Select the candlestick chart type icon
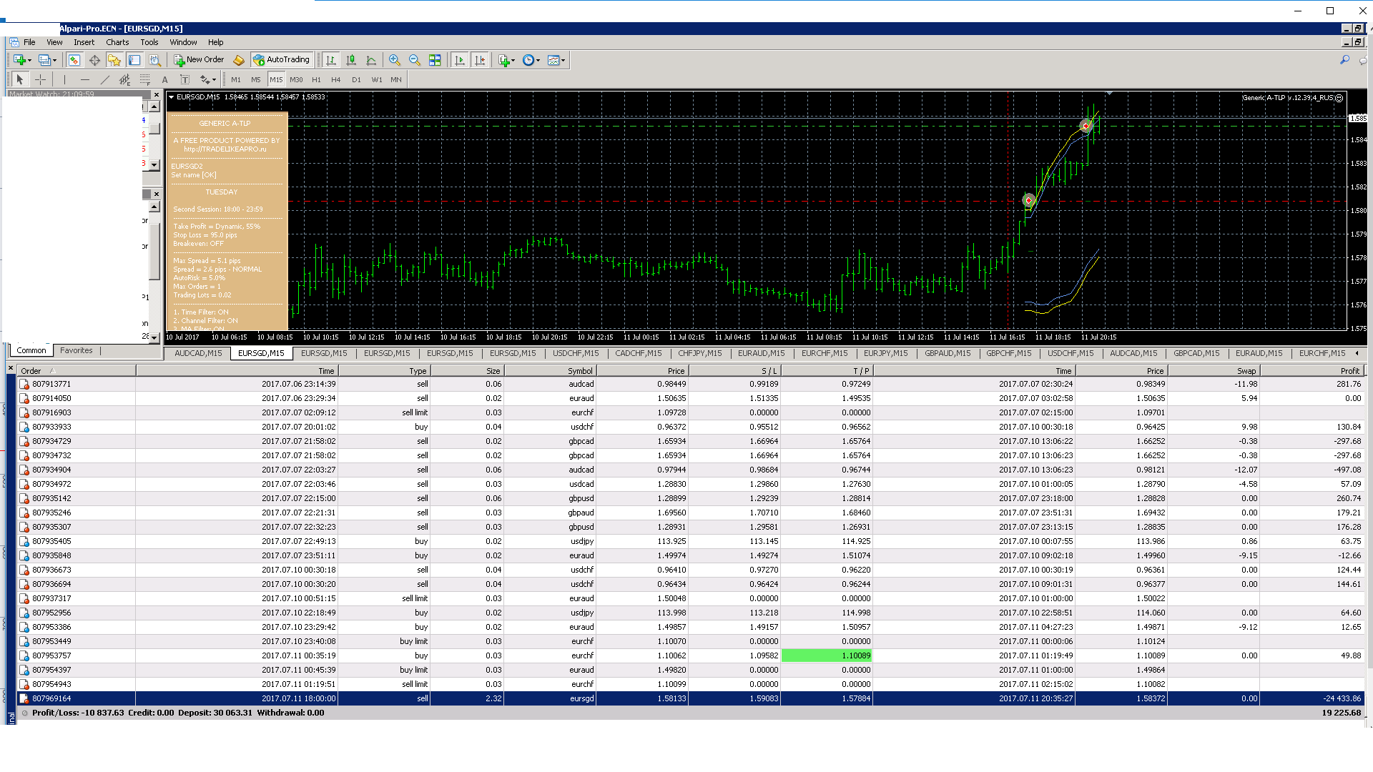1373x772 pixels. (x=350, y=61)
